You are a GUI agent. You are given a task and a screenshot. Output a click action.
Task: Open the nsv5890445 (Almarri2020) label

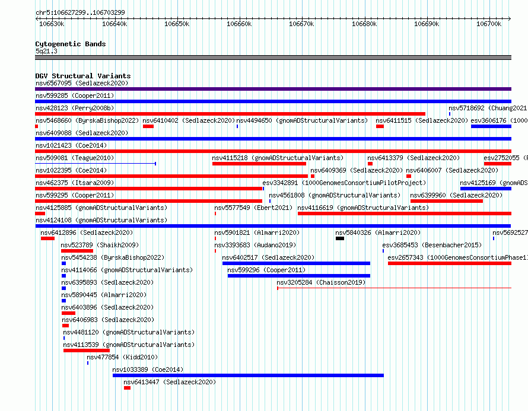(x=104, y=295)
